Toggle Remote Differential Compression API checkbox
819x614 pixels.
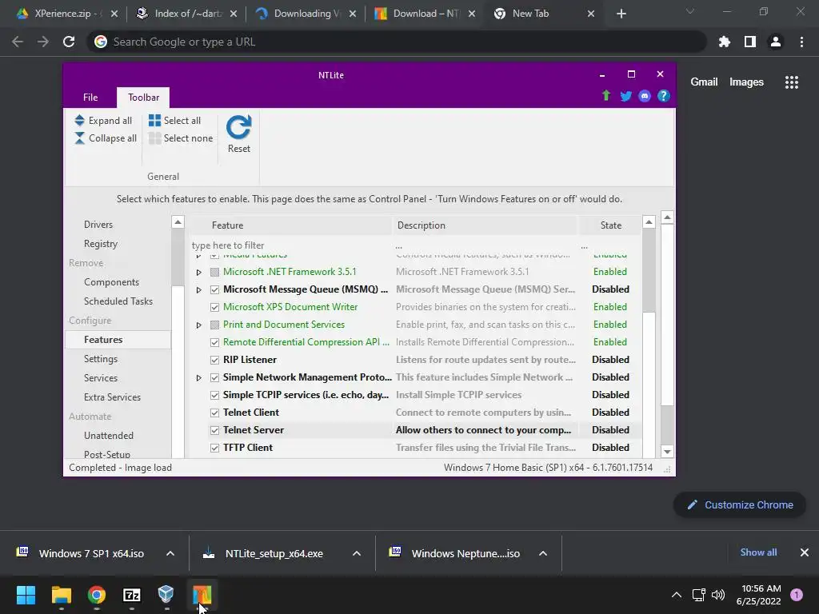point(214,342)
